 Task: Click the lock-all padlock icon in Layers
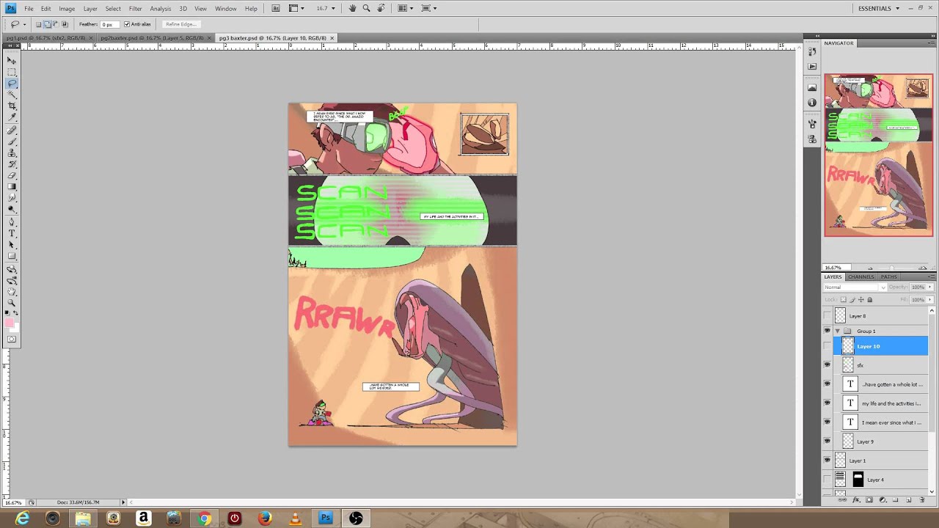(x=870, y=299)
